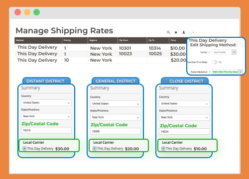Open the Rates Mediation dropdown
Viewport: 249px width, 179px height.
pos(228,72)
